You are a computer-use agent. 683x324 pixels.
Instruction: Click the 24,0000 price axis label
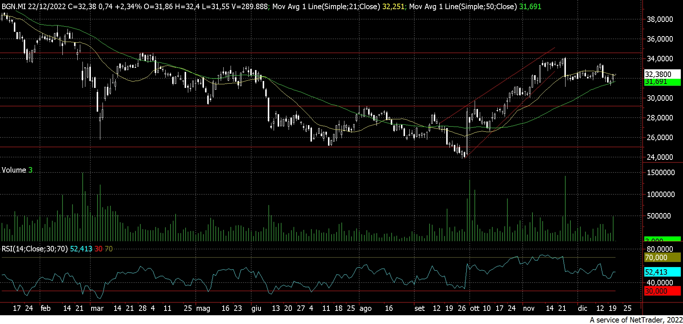[x=660, y=157]
